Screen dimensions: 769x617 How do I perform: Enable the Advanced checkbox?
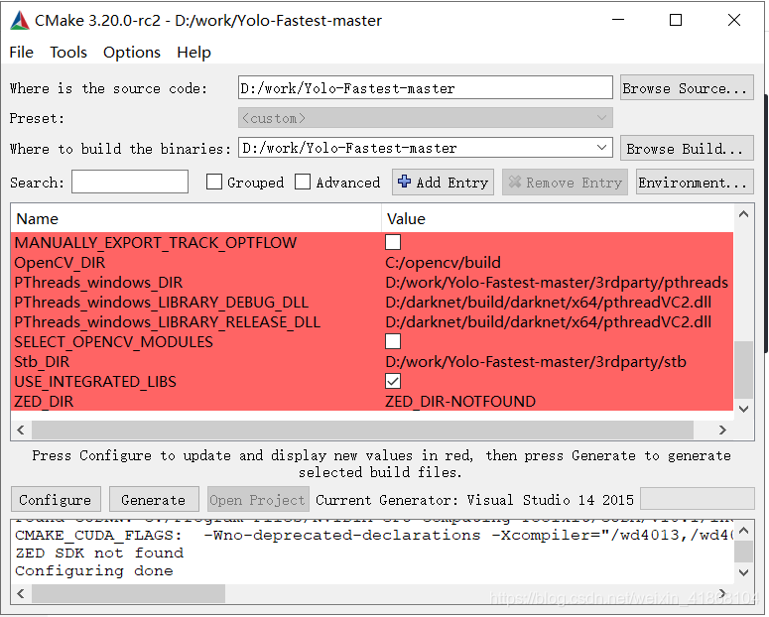pos(303,182)
